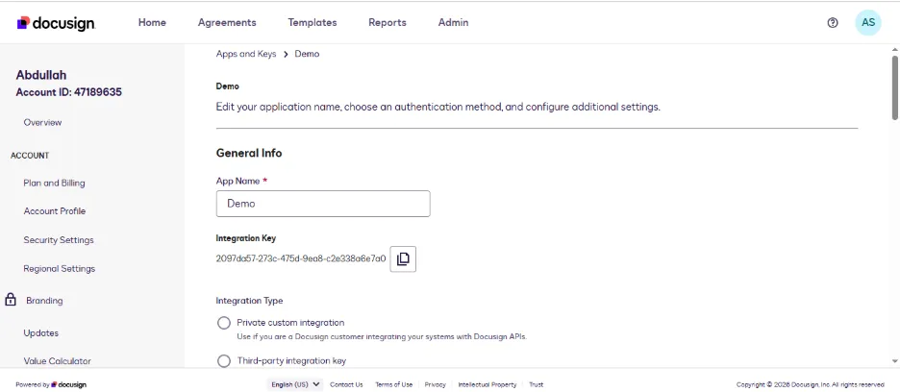Open Trust footer link
The height and width of the screenshot is (392, 900).
click(537, 384)
